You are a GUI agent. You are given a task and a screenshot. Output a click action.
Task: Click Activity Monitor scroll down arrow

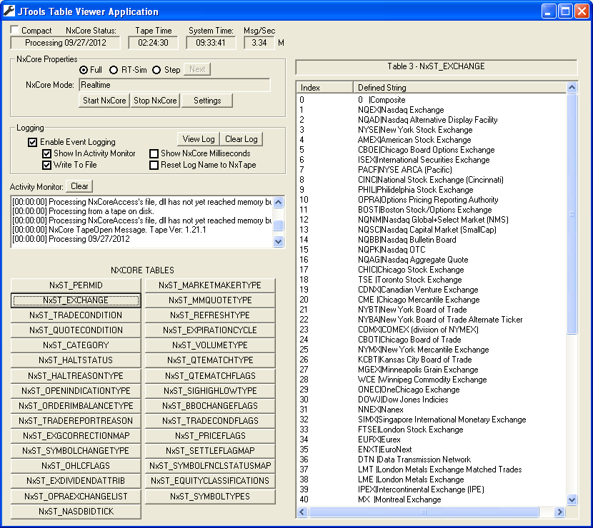pyautogui.click(x=279, y=241)
